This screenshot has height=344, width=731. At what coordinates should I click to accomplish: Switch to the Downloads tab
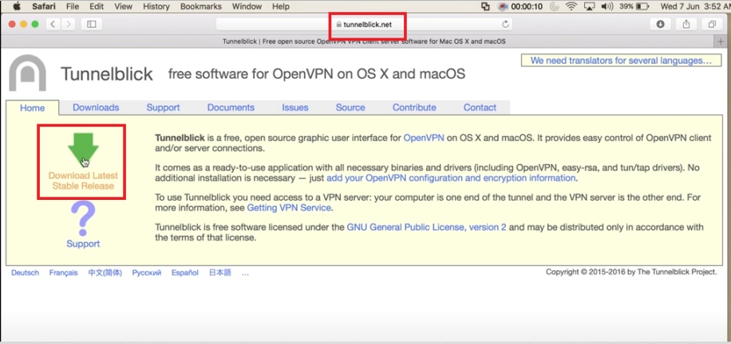(96, 107)
